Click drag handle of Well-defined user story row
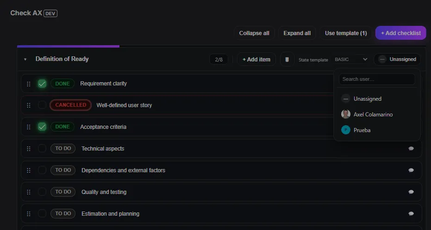Viewport: 431px width, 230px height. click(29, 105)
